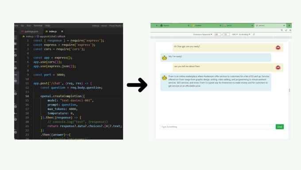Click user avatar on the first message
The image size is (301, 170).
(x=278, y=48)
